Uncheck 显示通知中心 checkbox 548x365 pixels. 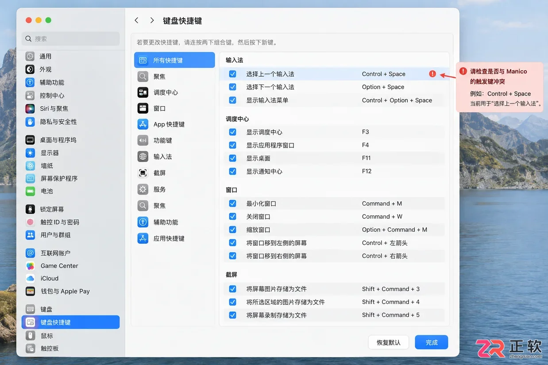click(232, 171)
